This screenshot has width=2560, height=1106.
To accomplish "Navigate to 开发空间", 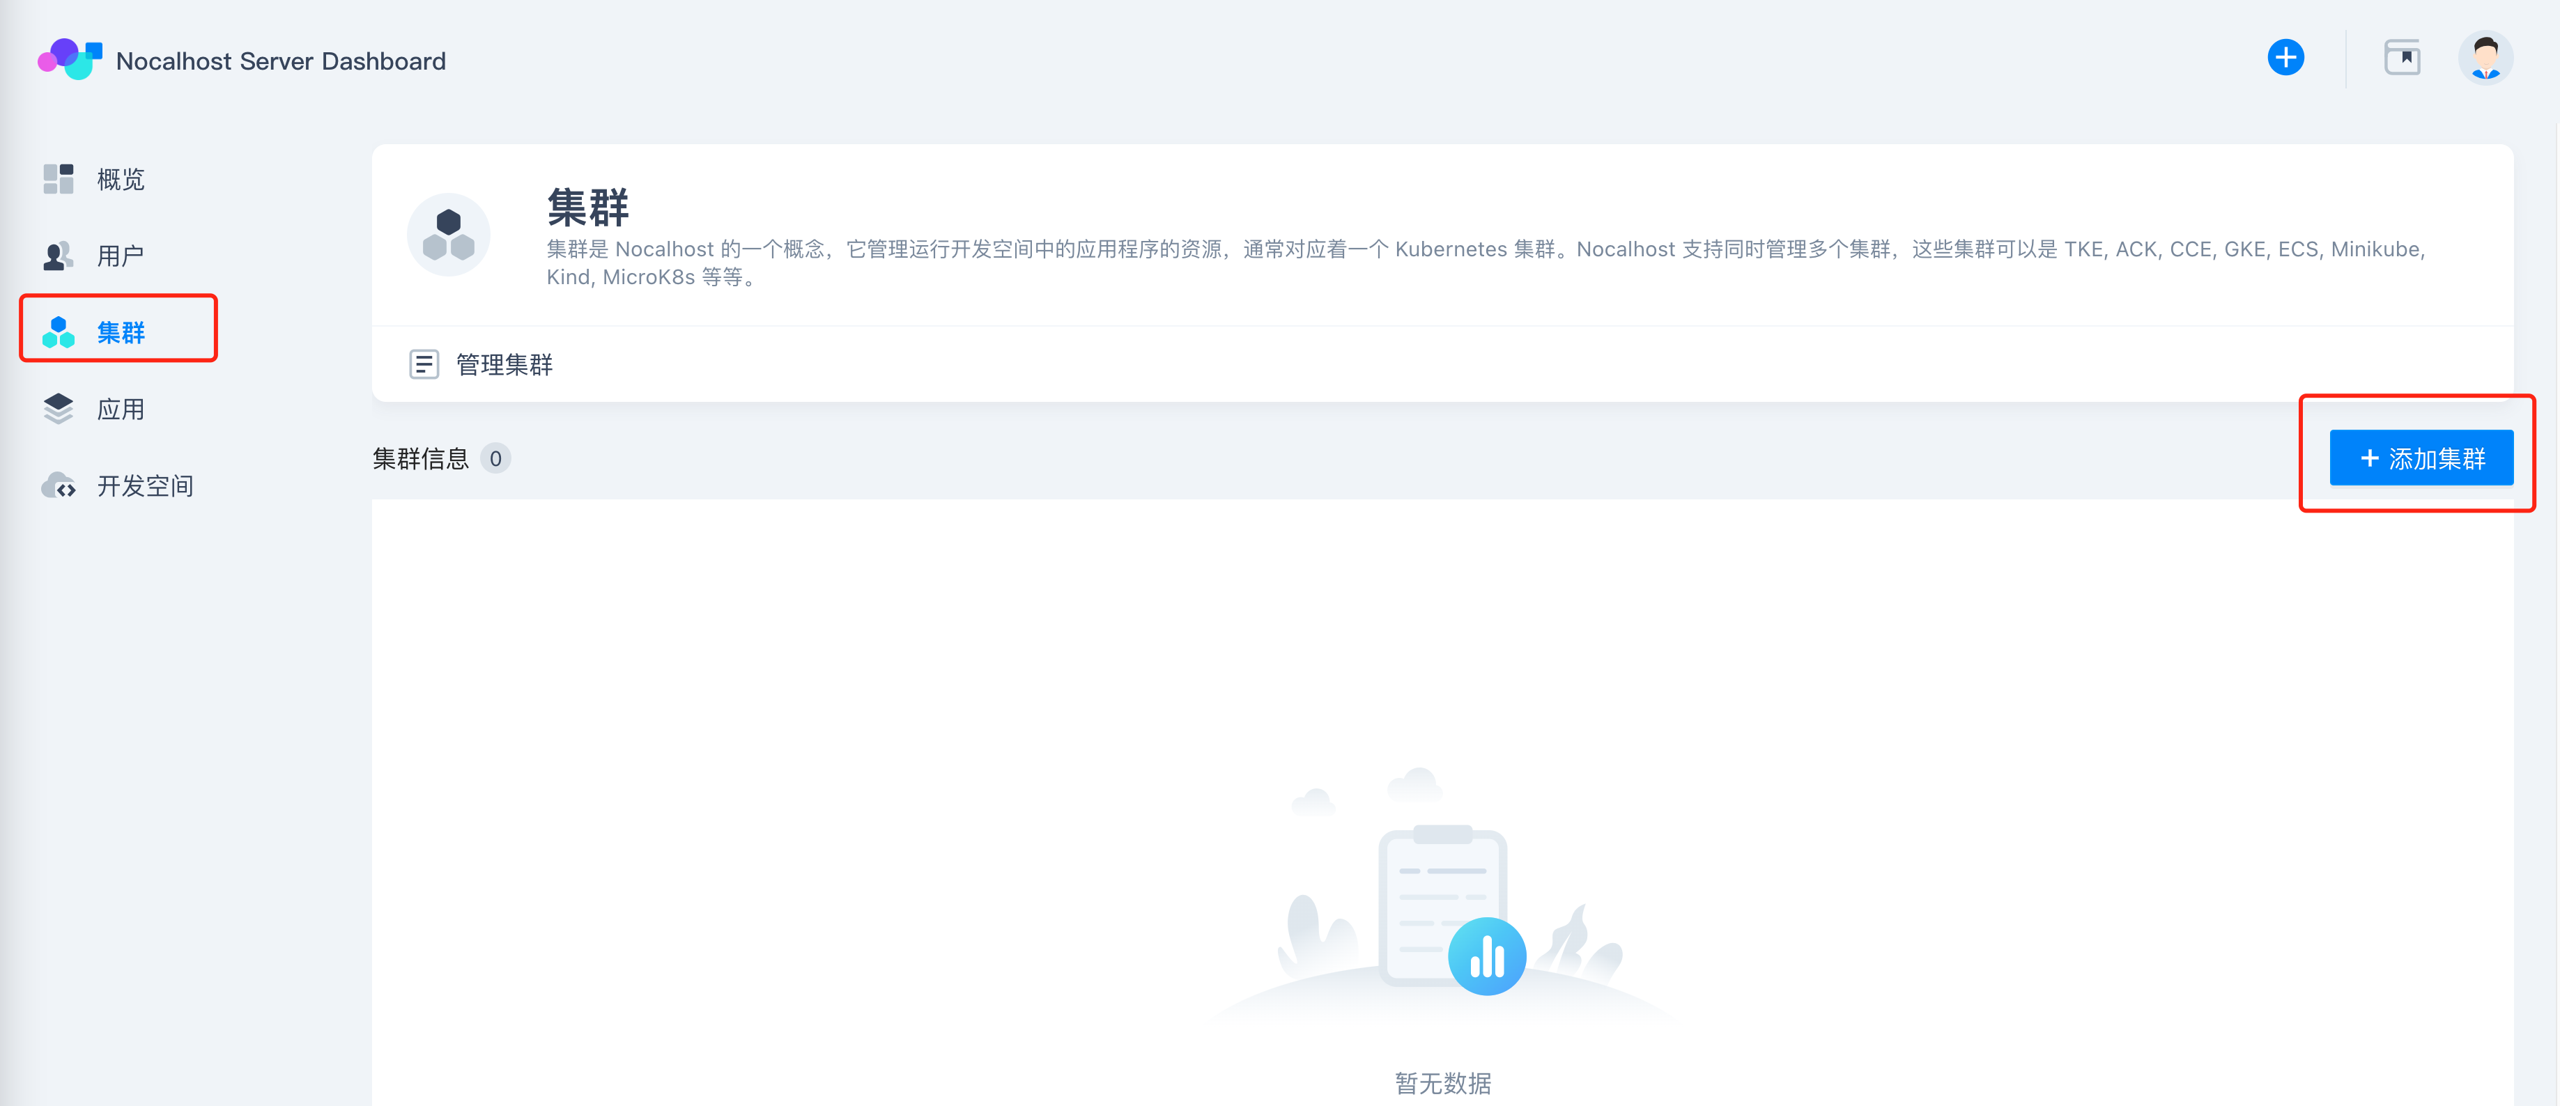I will tap(145, 485).
